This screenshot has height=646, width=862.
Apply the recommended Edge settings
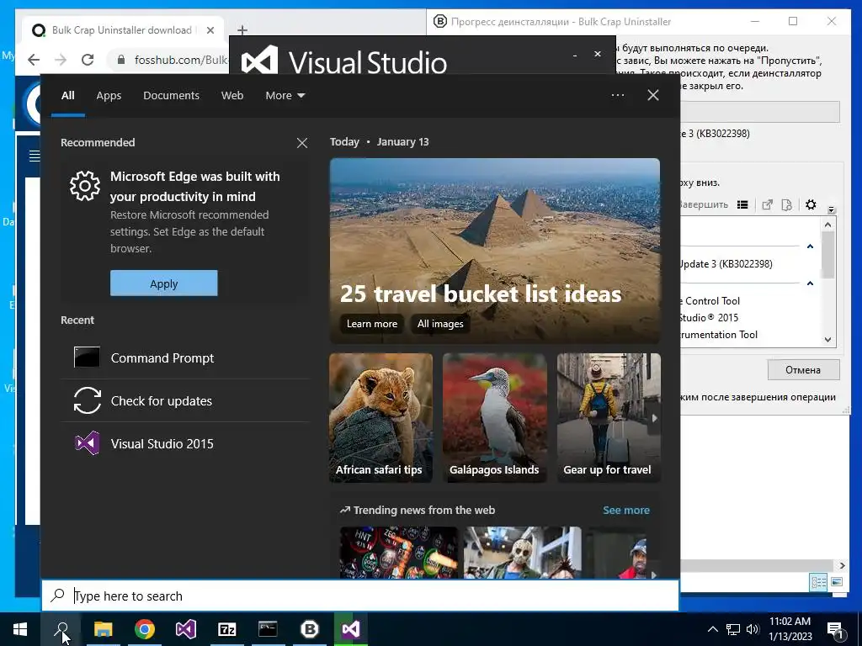pyautogui.click(x=164, y=283)
